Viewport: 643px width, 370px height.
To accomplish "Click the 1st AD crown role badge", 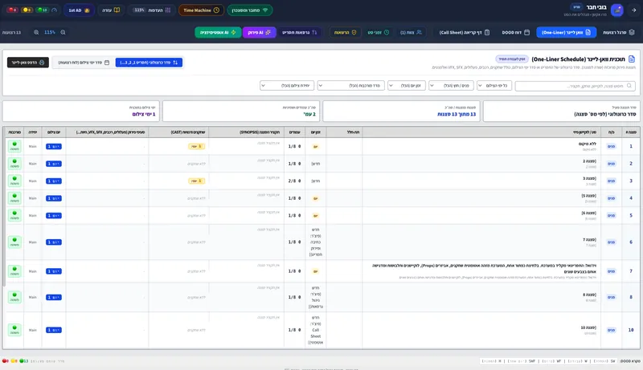I will [x=79, y=10].
